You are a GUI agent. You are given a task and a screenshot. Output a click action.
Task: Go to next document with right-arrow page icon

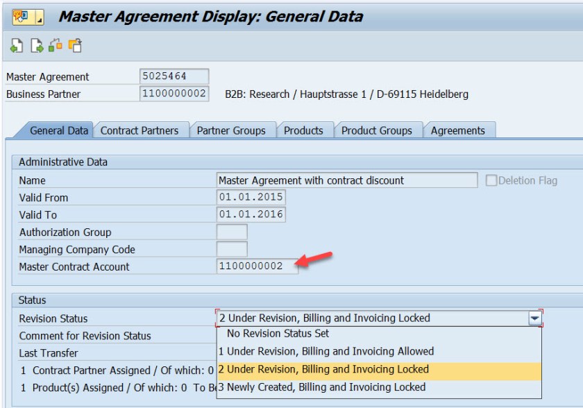tap(36, 46)
